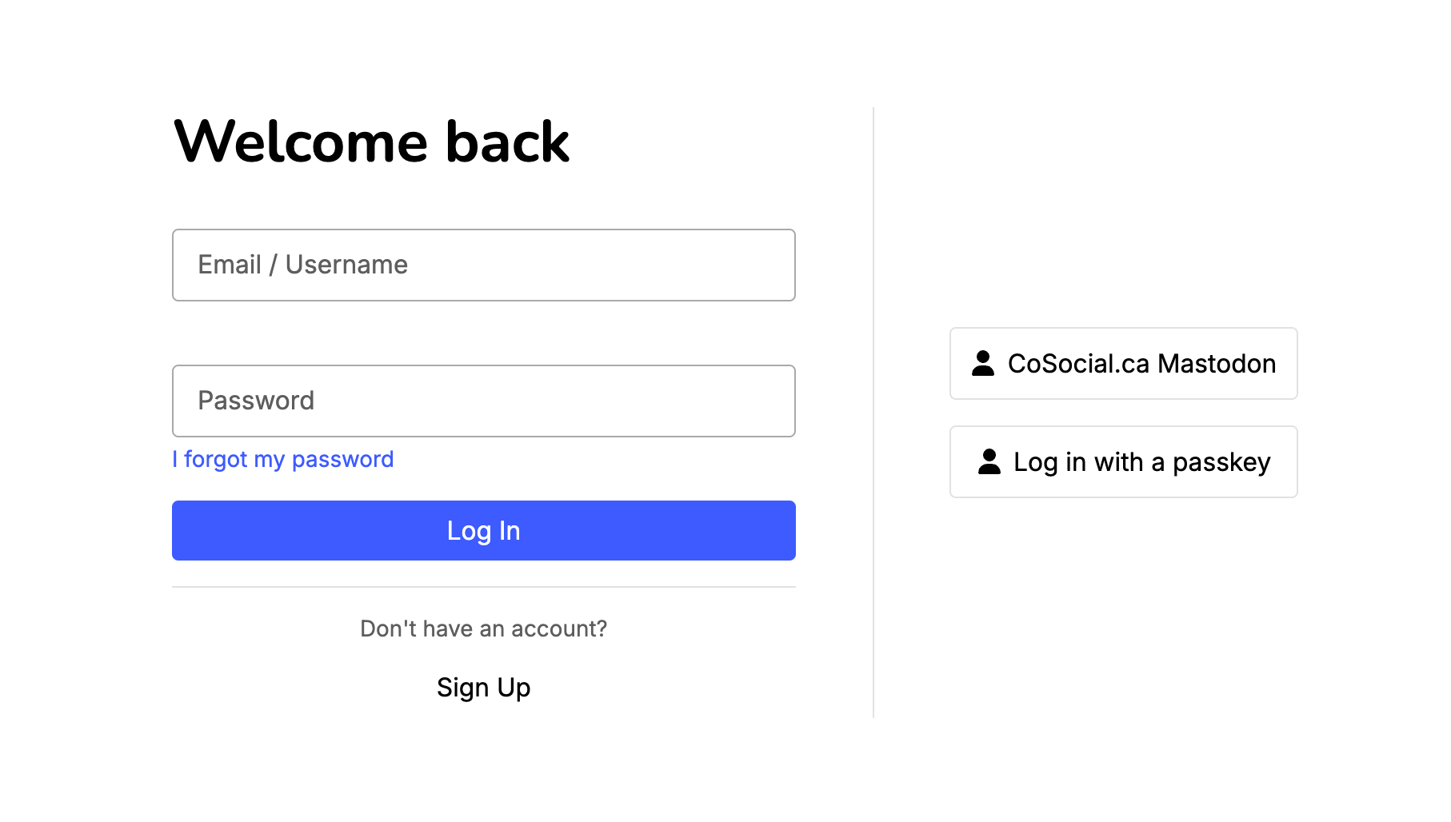
Task: Sign in with CoSocial.ca Mastodon
Action: pyautogui.click(x=1123, y=364)
